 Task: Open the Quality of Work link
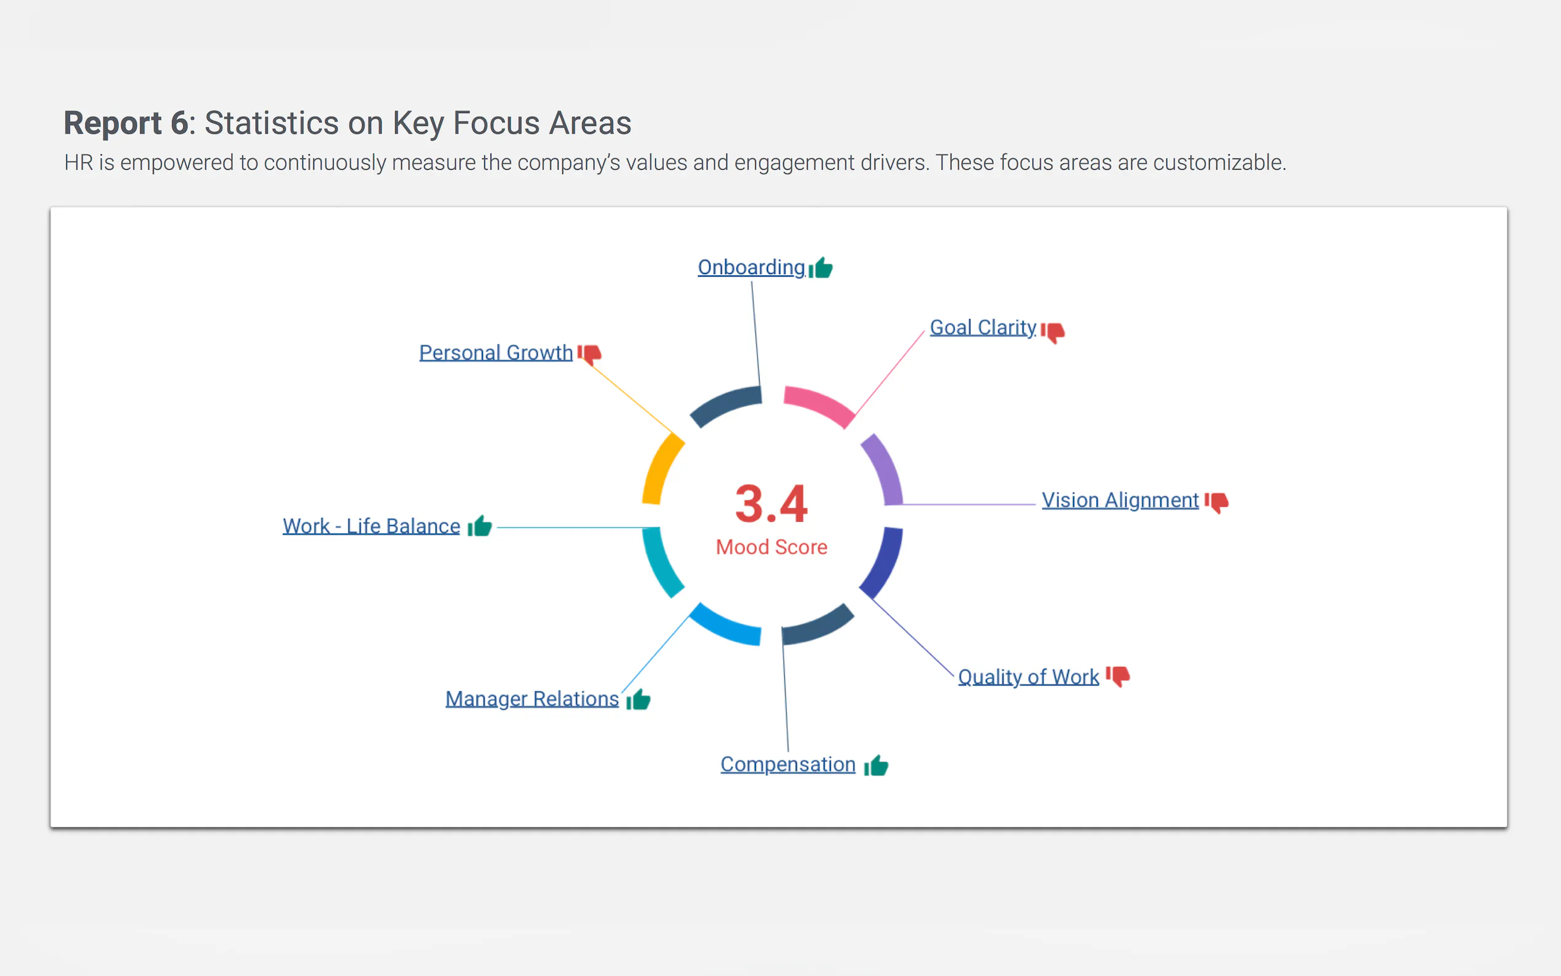point(1028,677)
